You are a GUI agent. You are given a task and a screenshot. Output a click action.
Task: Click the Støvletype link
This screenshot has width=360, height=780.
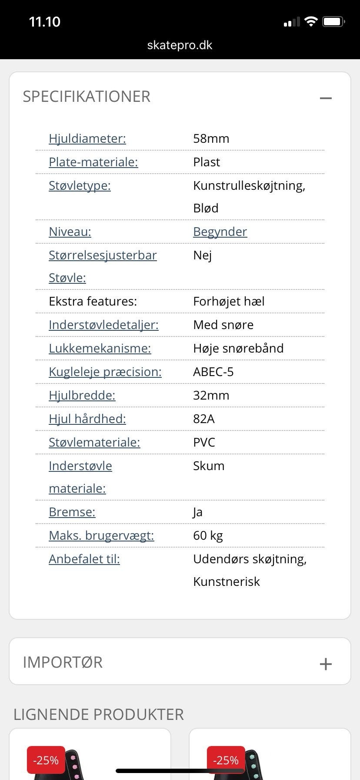point(80,185)
